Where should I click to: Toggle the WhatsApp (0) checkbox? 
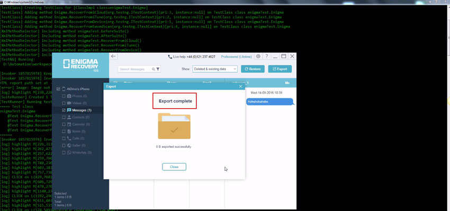coord(64,152)
